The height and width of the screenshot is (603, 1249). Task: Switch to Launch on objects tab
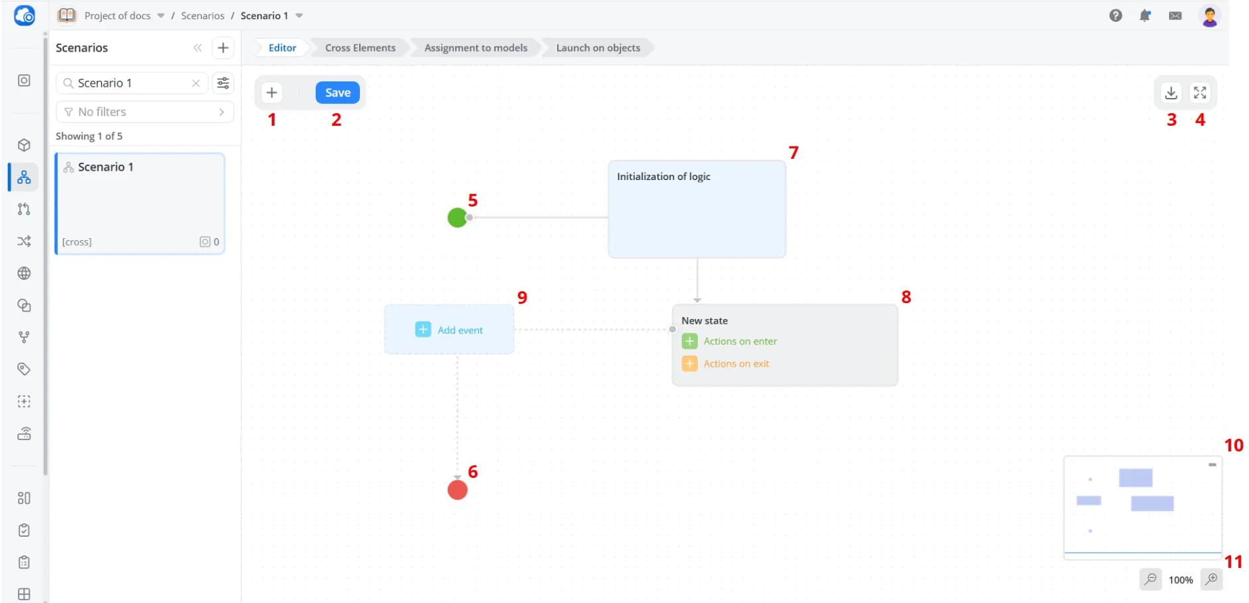[598, 48]
